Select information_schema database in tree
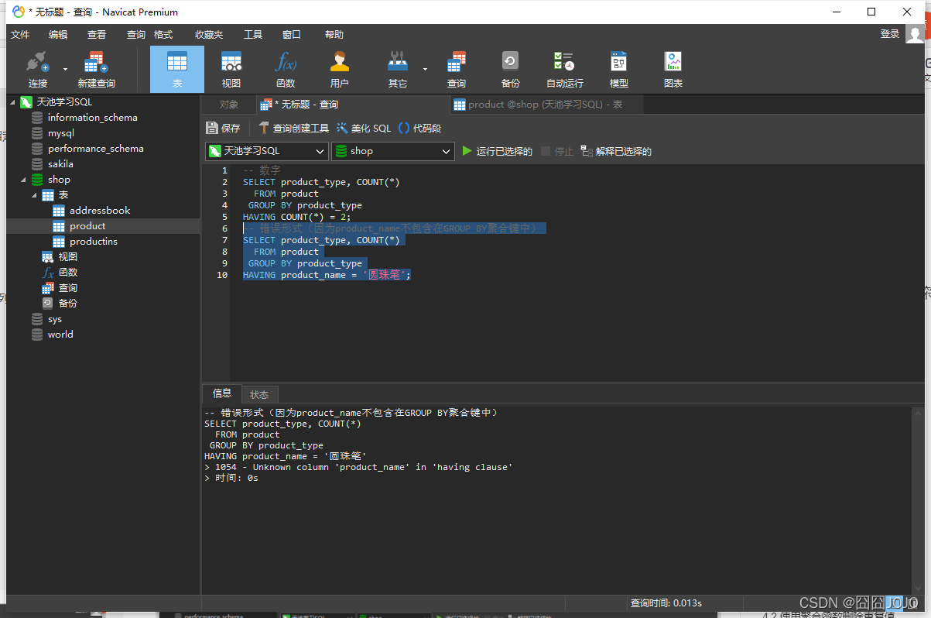Screen dimensions: 931x618 [x=92, y=118]
